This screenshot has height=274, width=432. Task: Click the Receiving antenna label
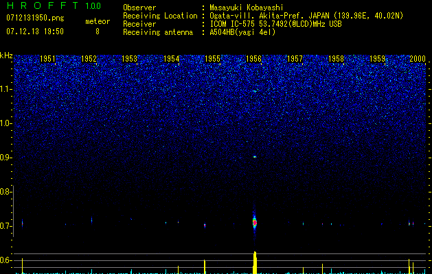point(158,32)
